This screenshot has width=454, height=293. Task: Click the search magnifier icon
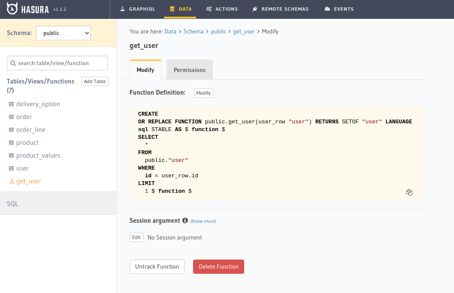coord(13,63)
